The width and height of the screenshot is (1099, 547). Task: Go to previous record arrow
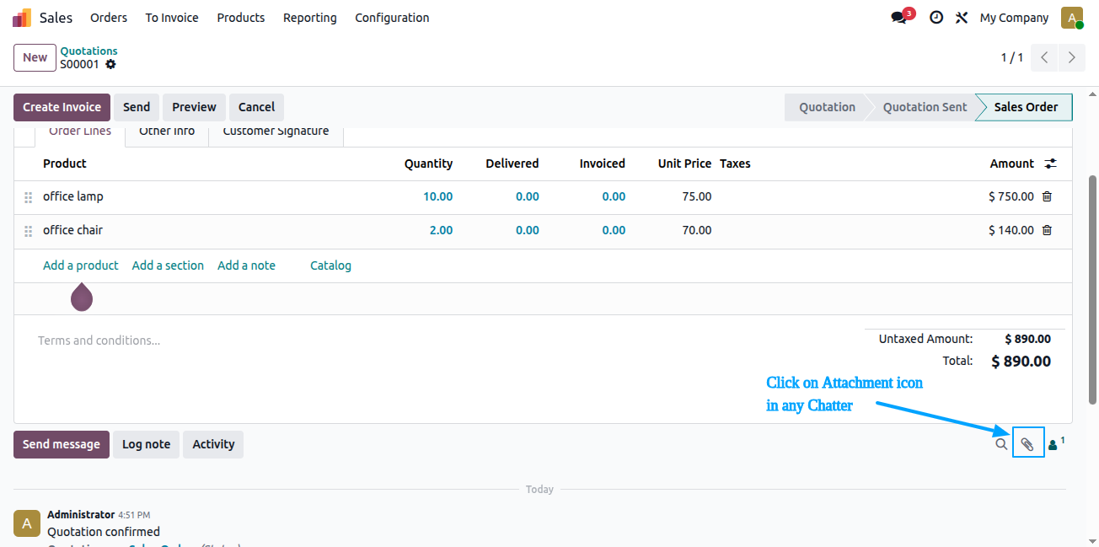click(1044, 57)
